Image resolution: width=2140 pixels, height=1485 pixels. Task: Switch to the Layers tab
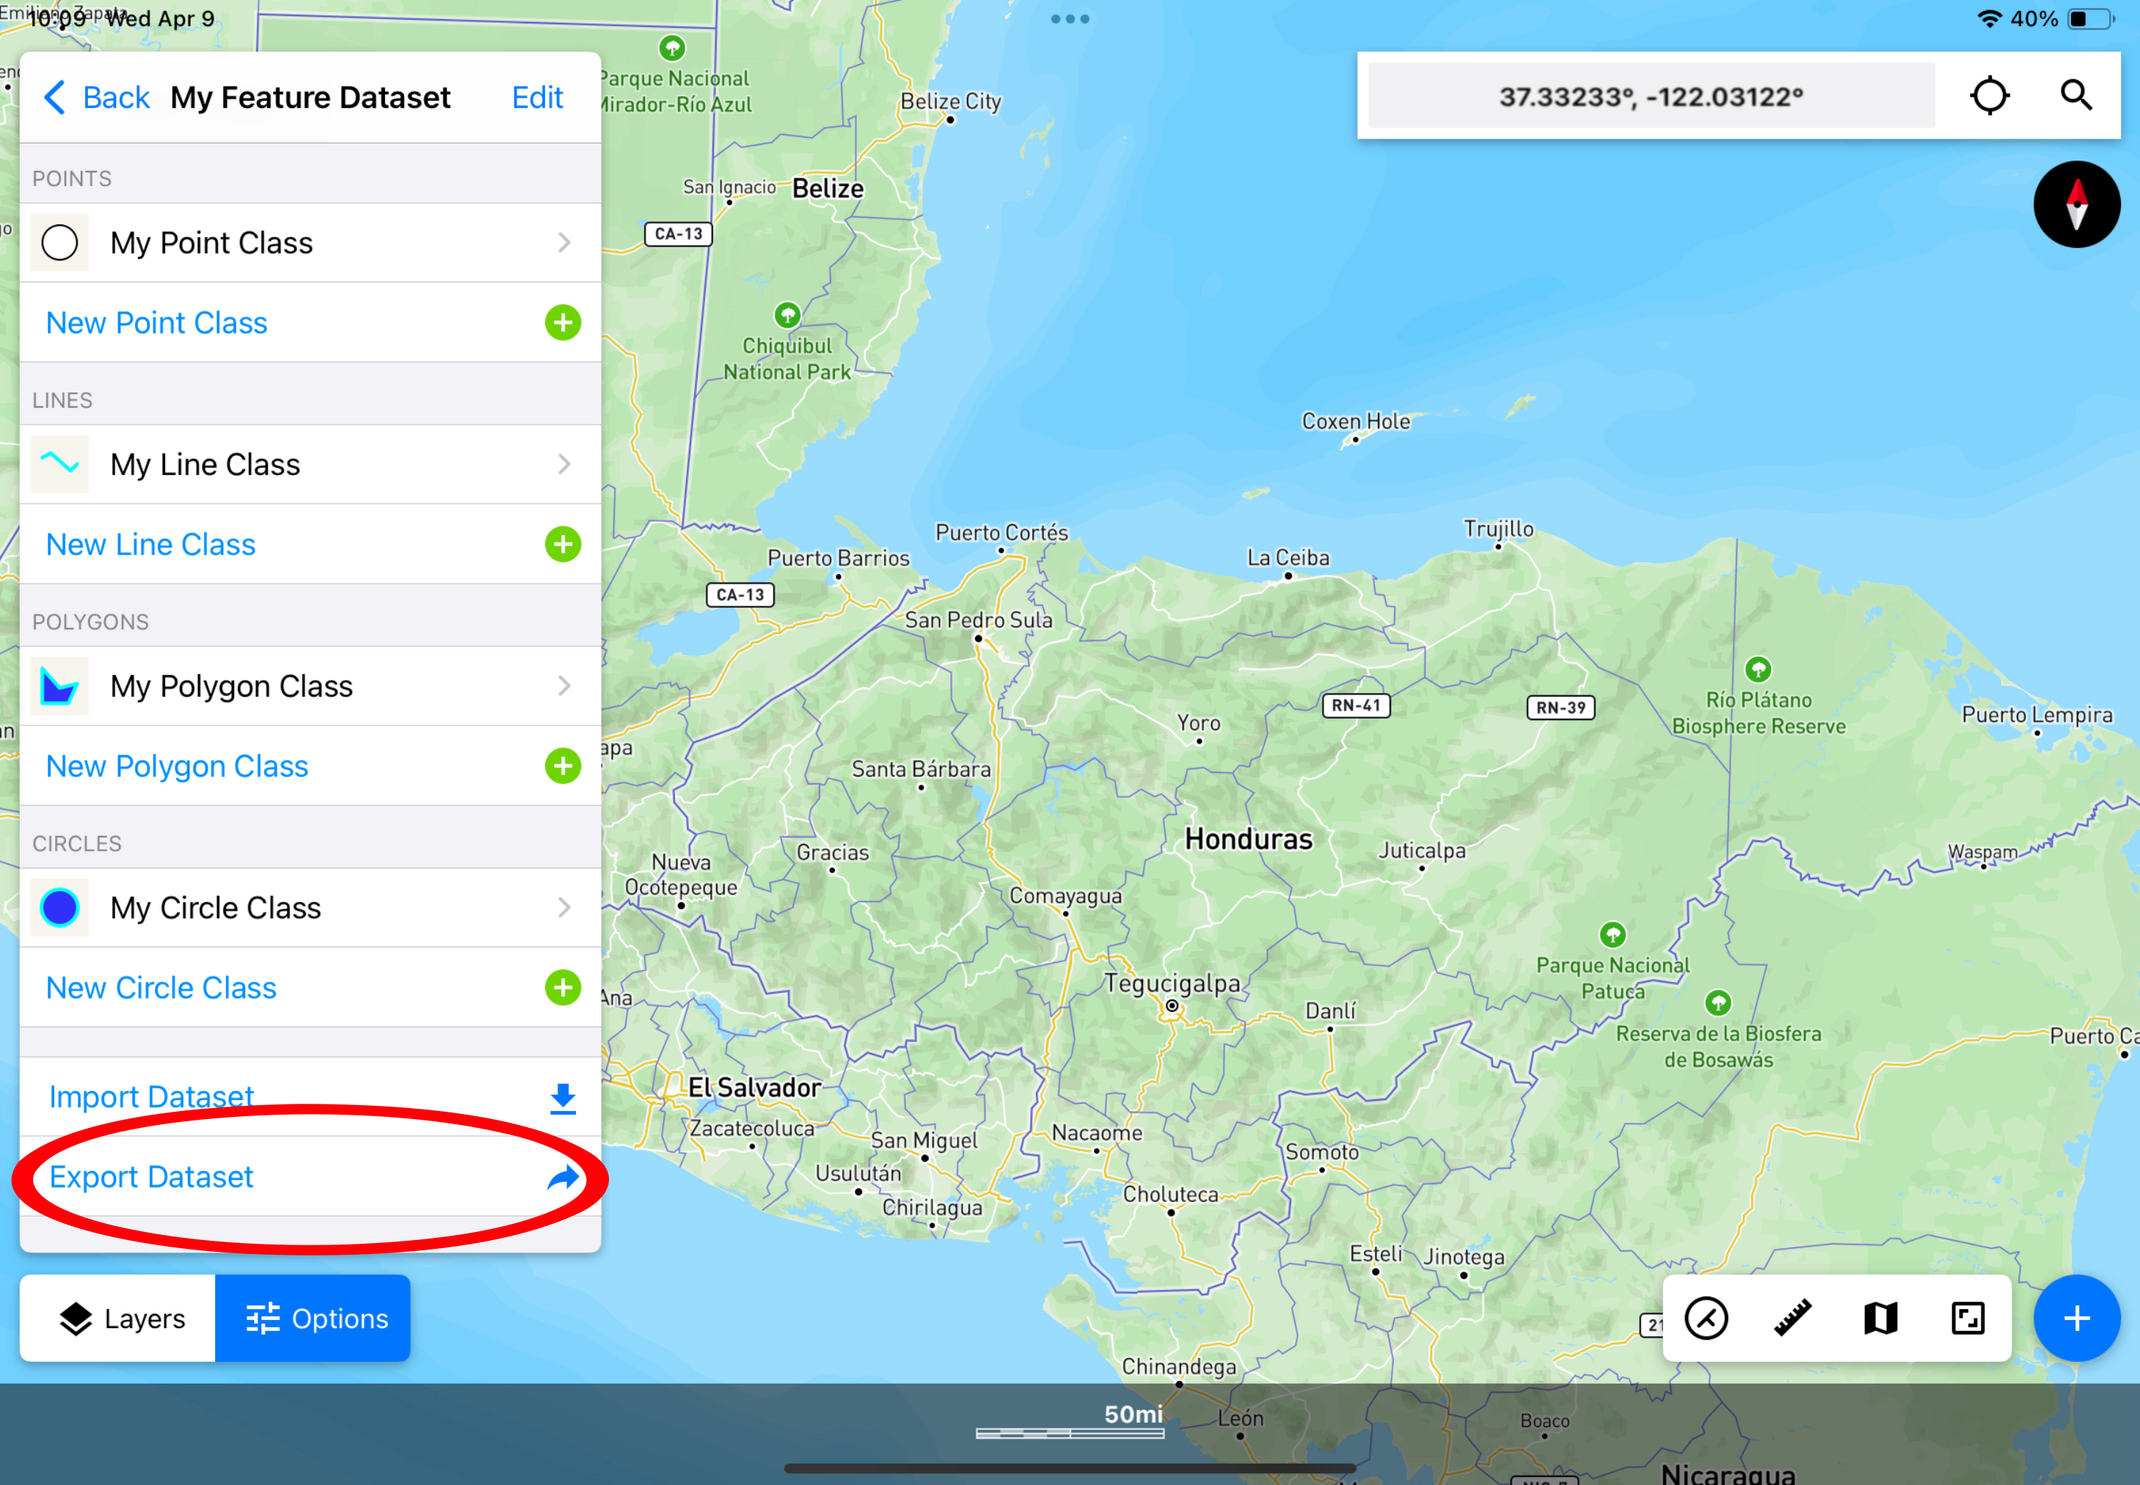click(120, 1318)
